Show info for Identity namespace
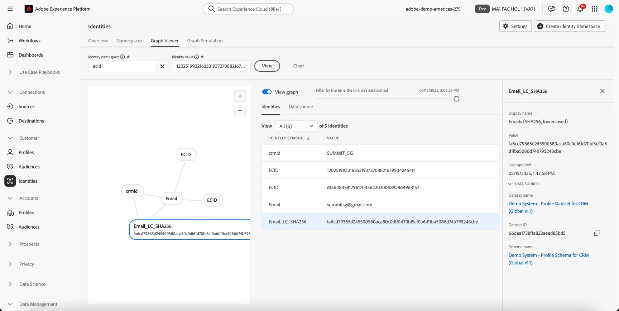 tap(123, 57)
